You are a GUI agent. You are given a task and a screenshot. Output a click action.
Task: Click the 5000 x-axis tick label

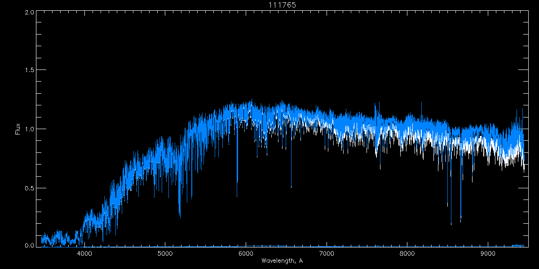click(x=165, y=253)
